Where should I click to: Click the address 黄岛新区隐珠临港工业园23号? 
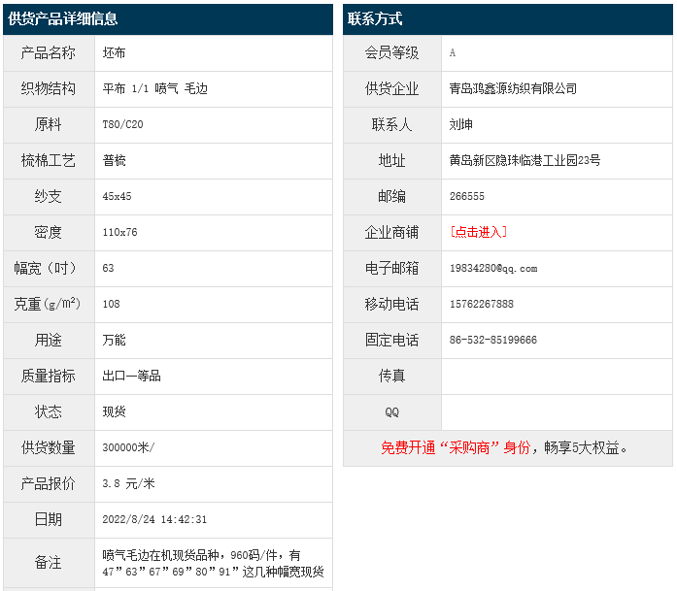pyautogui.click(x=525, y=160)
